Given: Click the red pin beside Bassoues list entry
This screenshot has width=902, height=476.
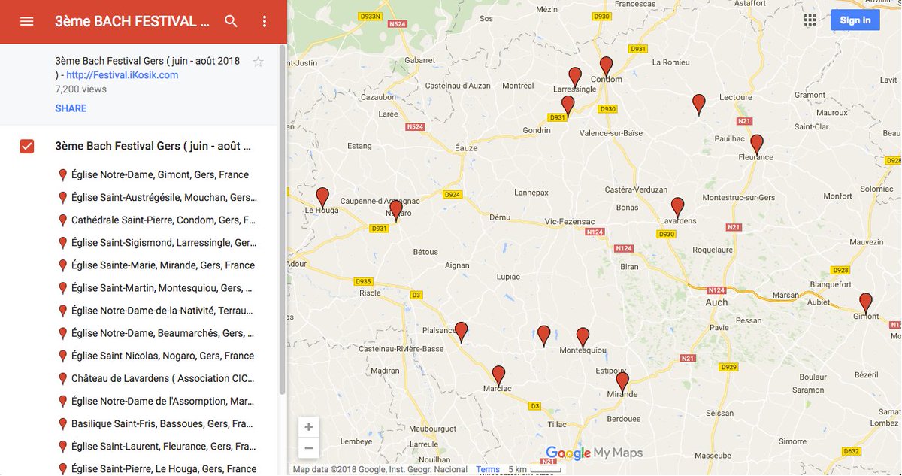Looking at the screenshot, I should (63, 424).
